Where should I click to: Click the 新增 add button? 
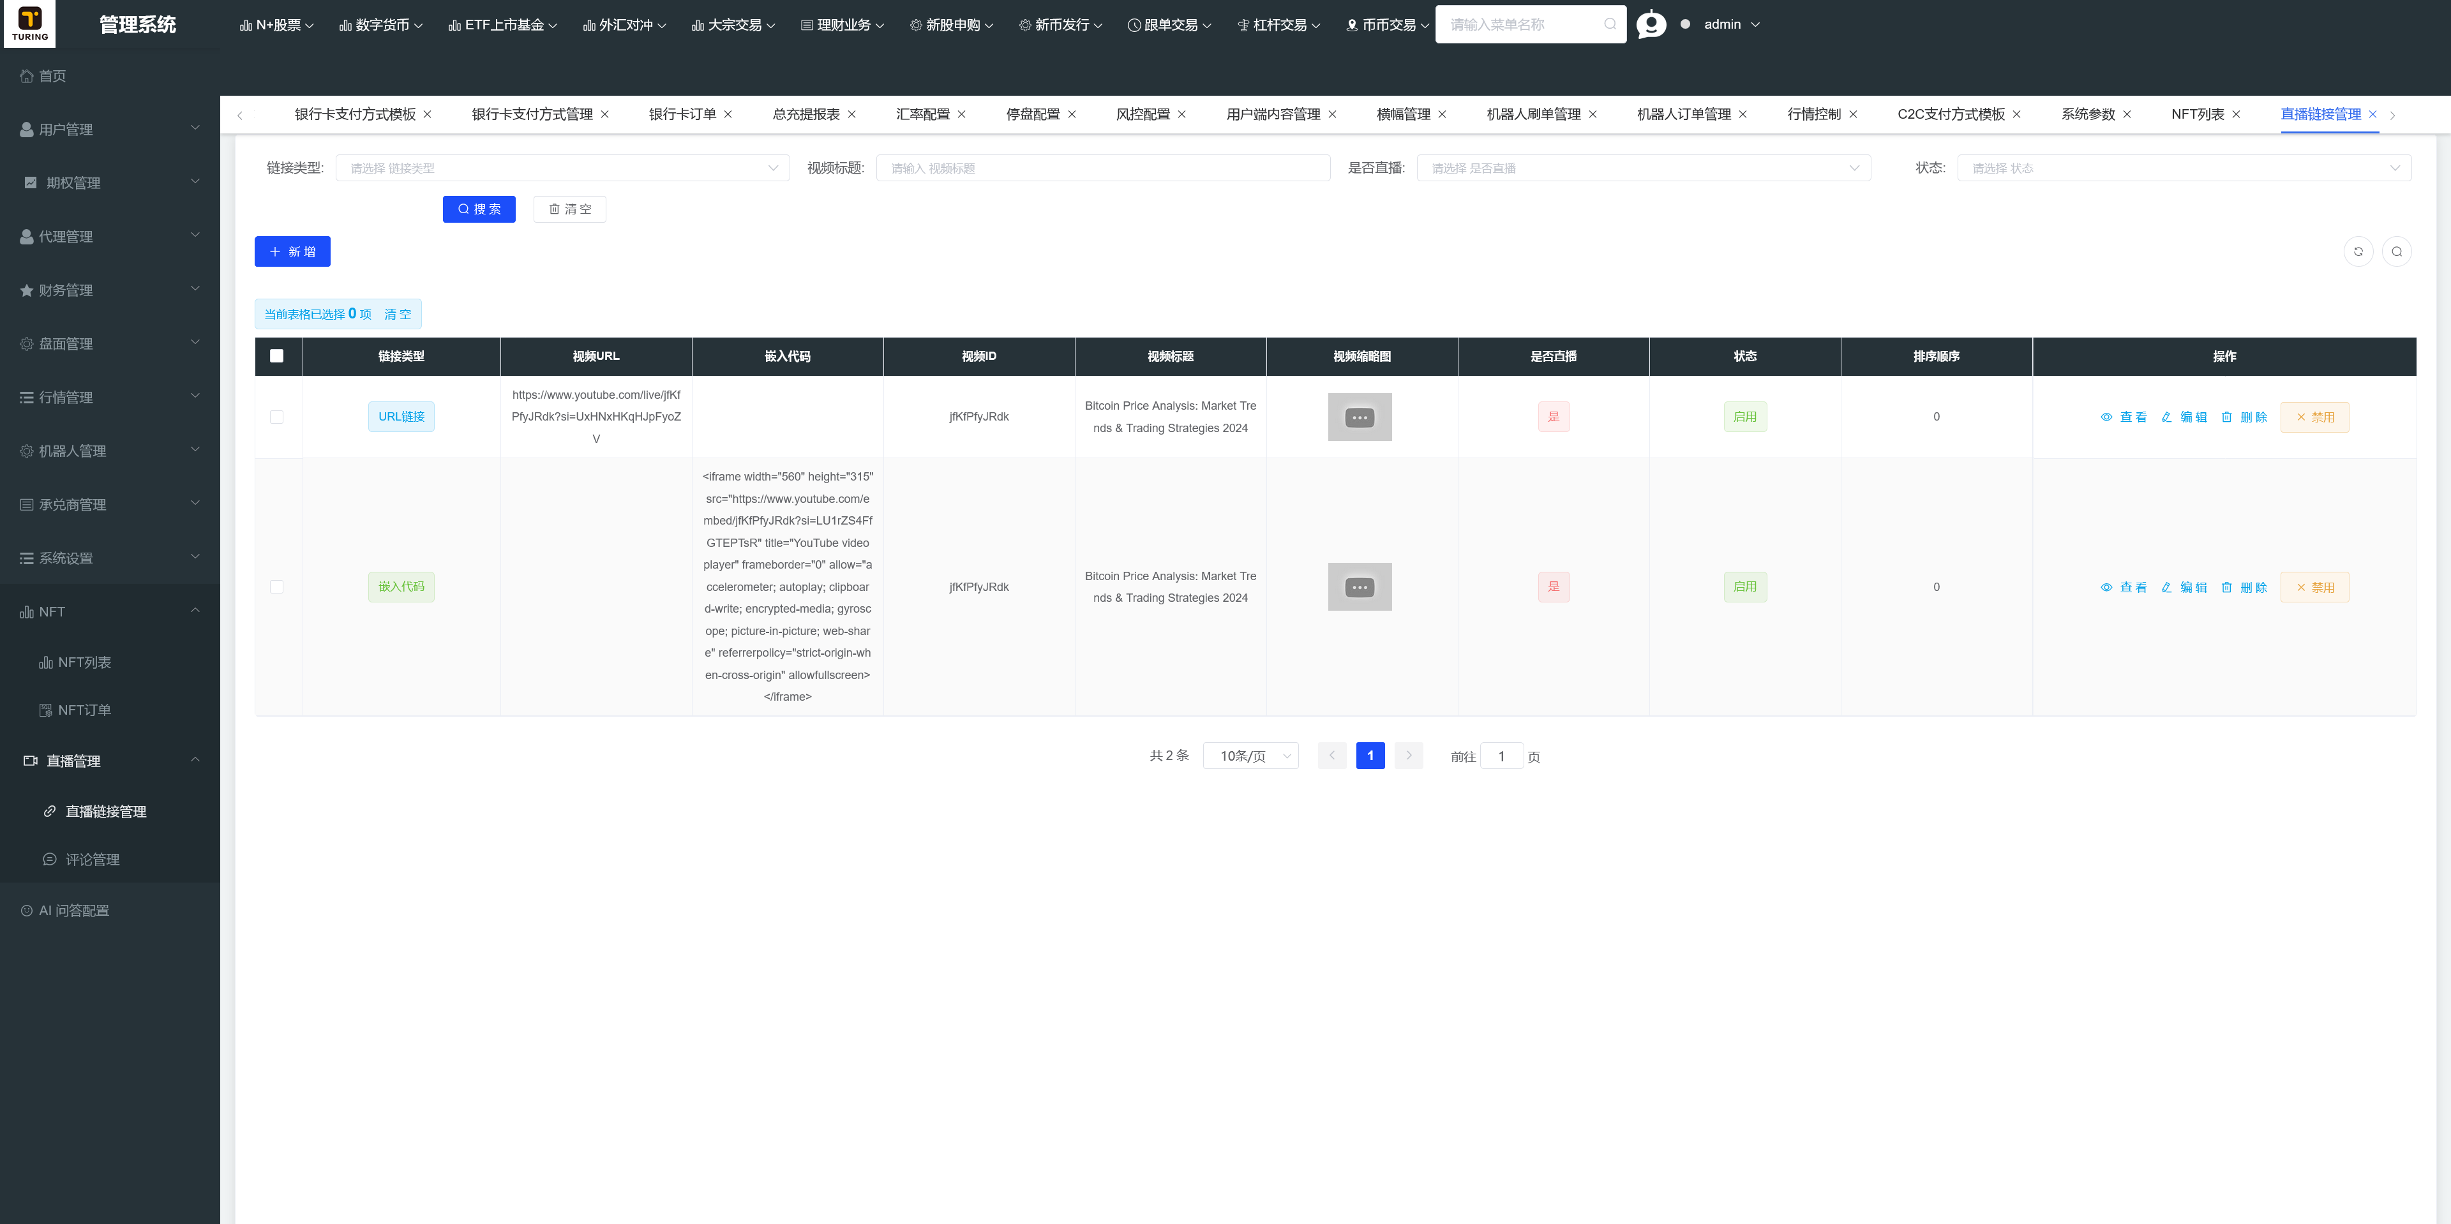(x=292, y=251)
